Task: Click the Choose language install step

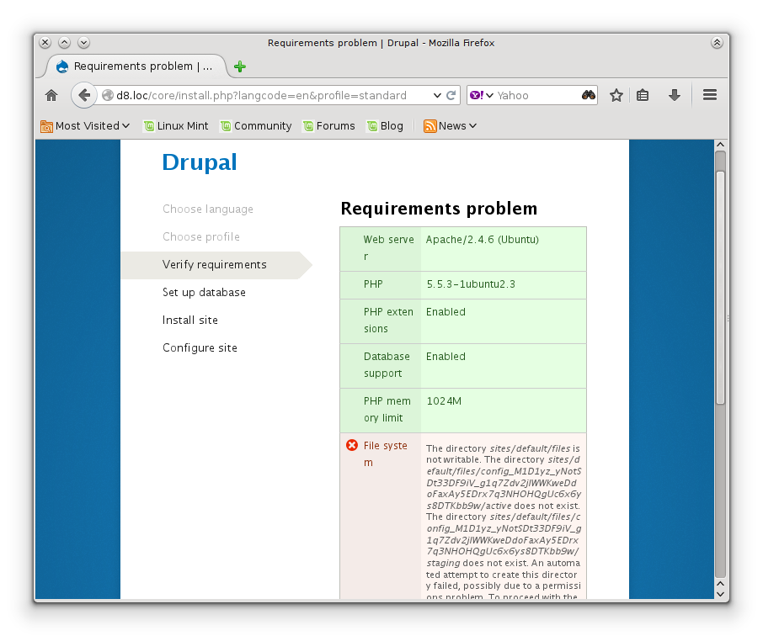Action: tap(208, 209)
